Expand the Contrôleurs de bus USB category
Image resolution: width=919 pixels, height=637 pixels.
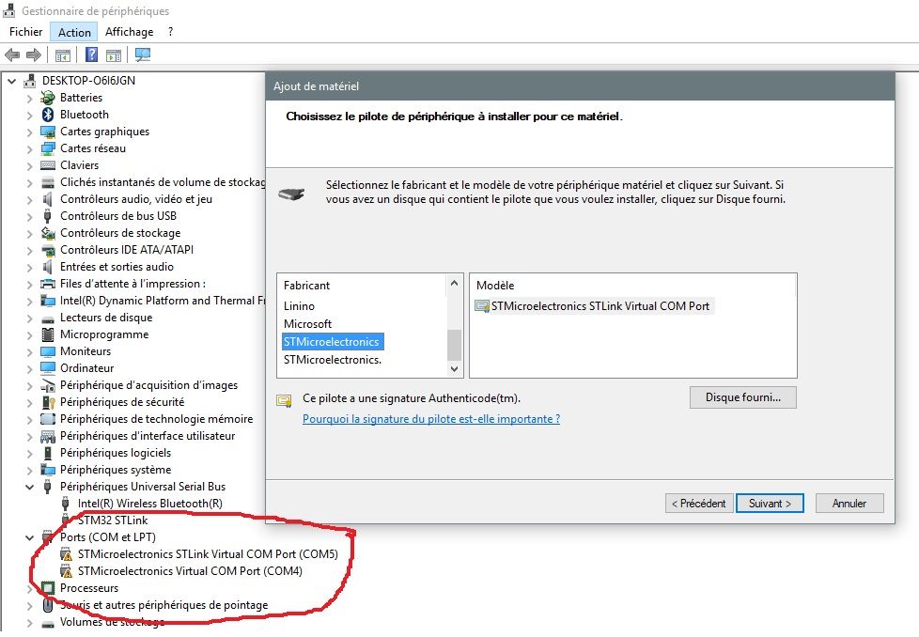pos(29,217)
